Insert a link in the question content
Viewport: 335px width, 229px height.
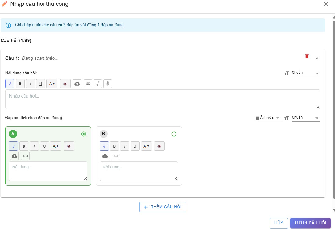[x=88, y=84]
